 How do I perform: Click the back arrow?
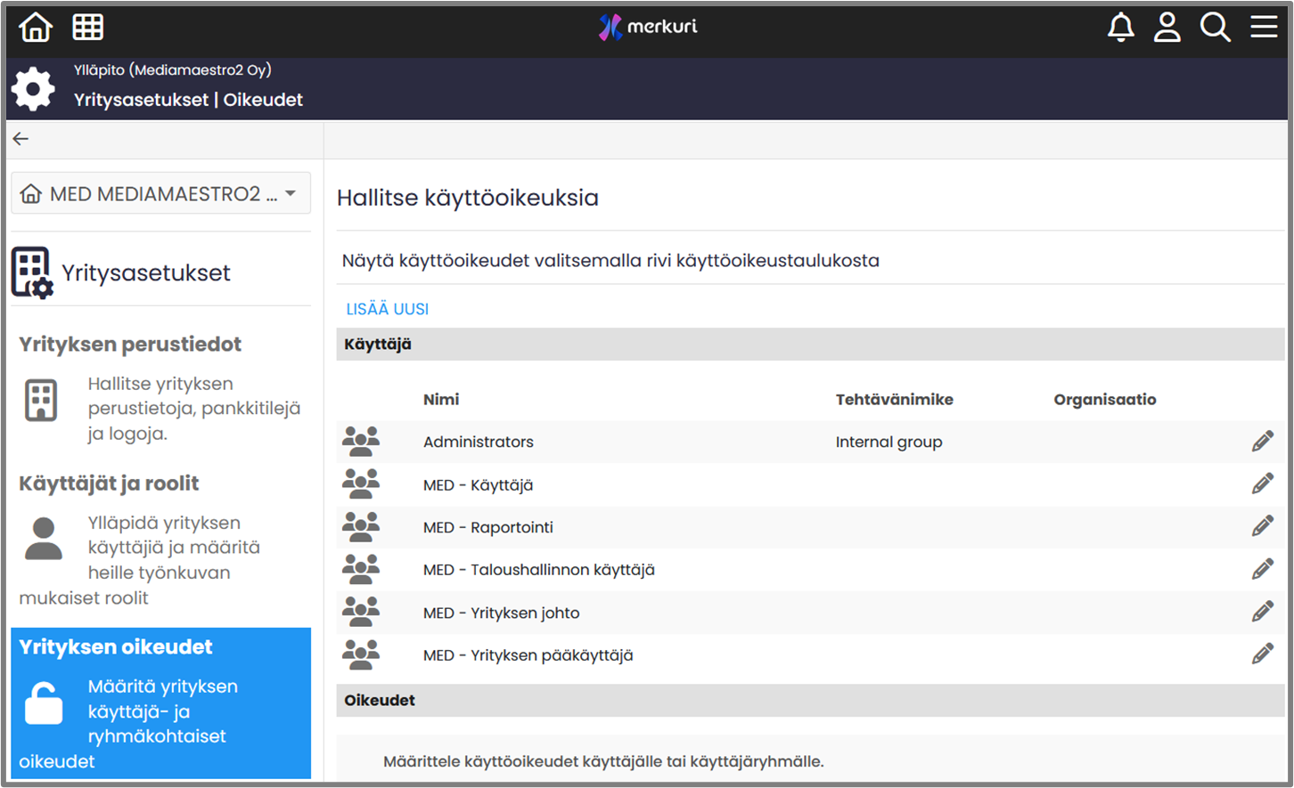(21, 139)
